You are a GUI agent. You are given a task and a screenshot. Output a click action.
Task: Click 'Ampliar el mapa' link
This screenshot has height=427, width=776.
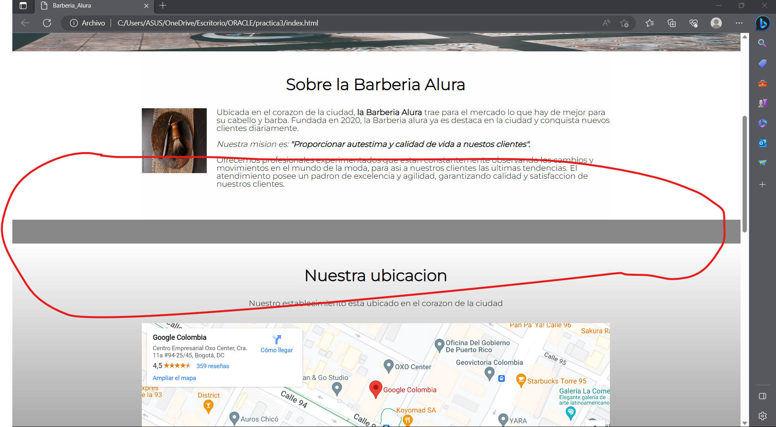(174, 378)
